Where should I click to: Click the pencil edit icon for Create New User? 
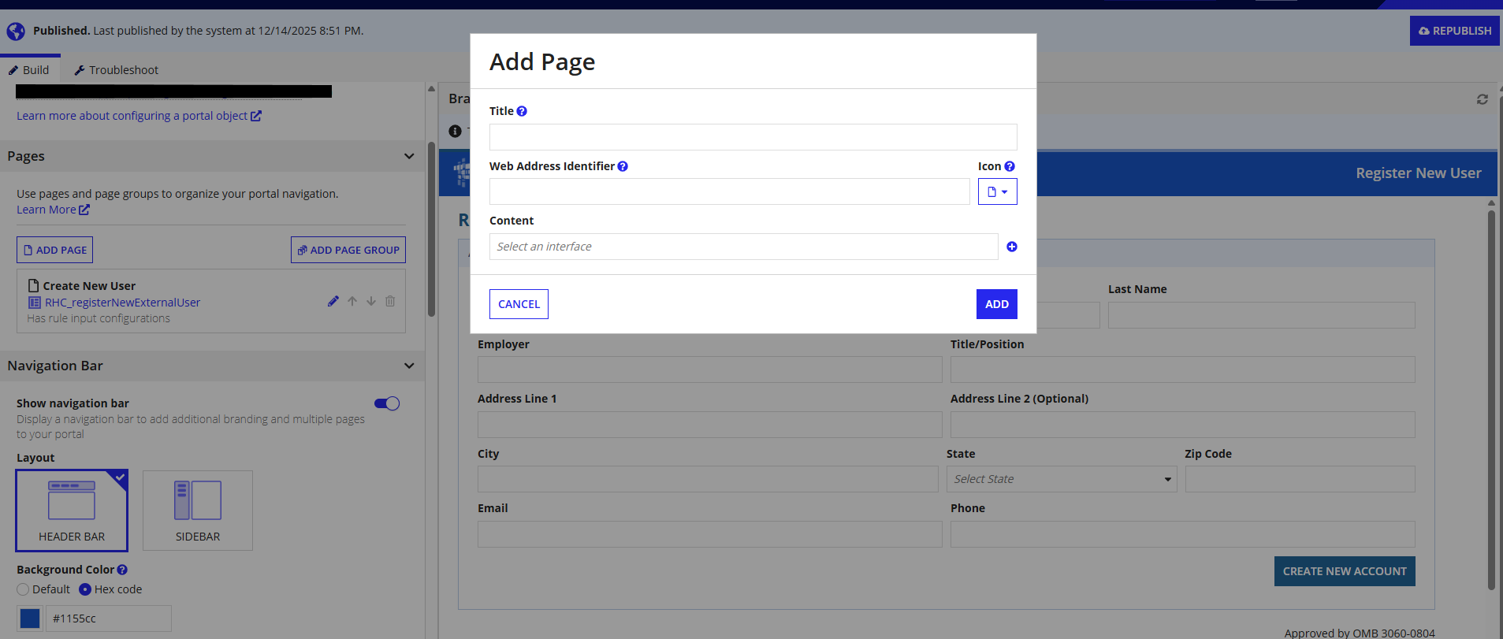pyautogui.click(x=333, y=301)
